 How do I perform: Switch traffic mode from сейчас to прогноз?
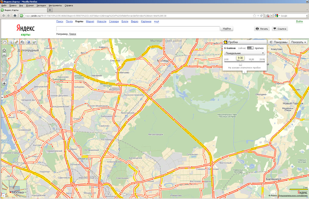[250, 48]
